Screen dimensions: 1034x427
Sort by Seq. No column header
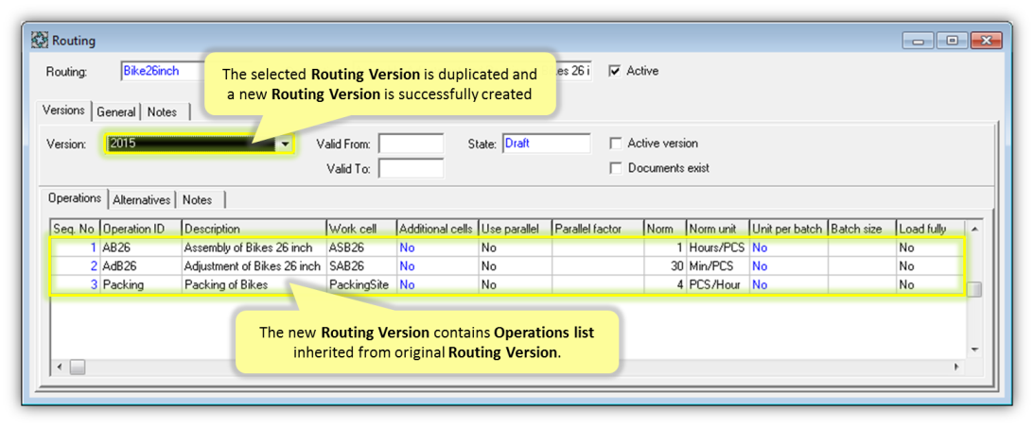pos(75,229)
